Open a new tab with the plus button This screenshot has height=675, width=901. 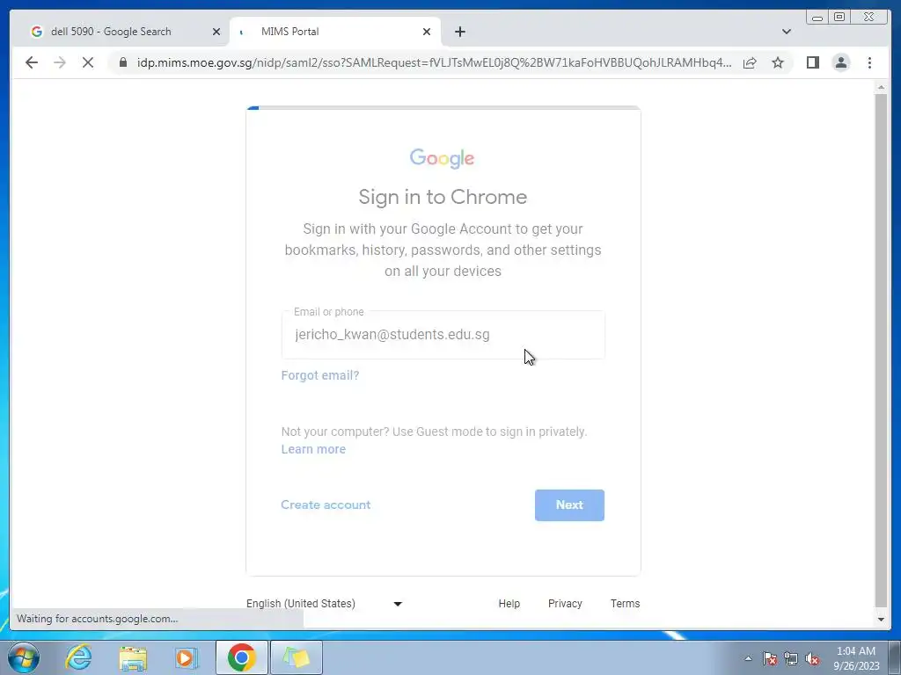(x=459, y=32)
